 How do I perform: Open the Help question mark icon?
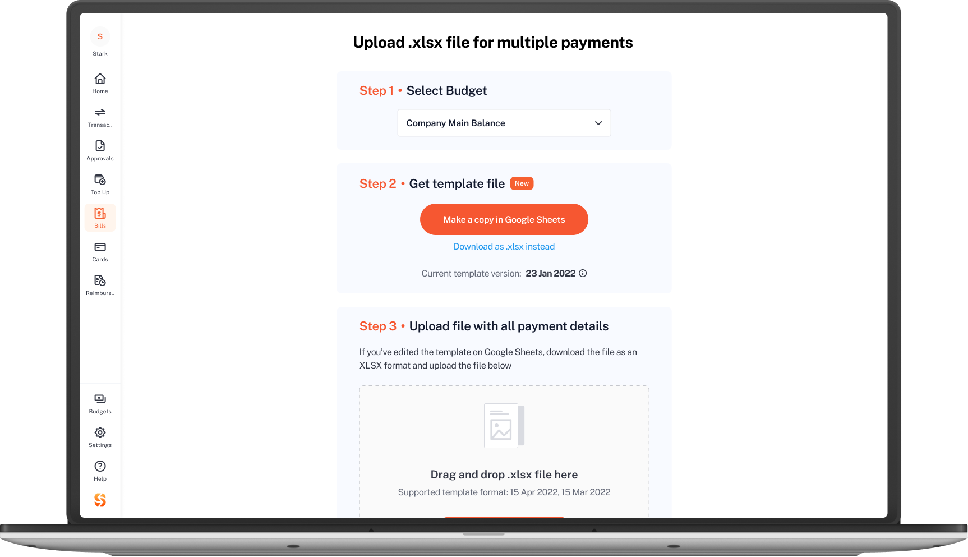100,471
